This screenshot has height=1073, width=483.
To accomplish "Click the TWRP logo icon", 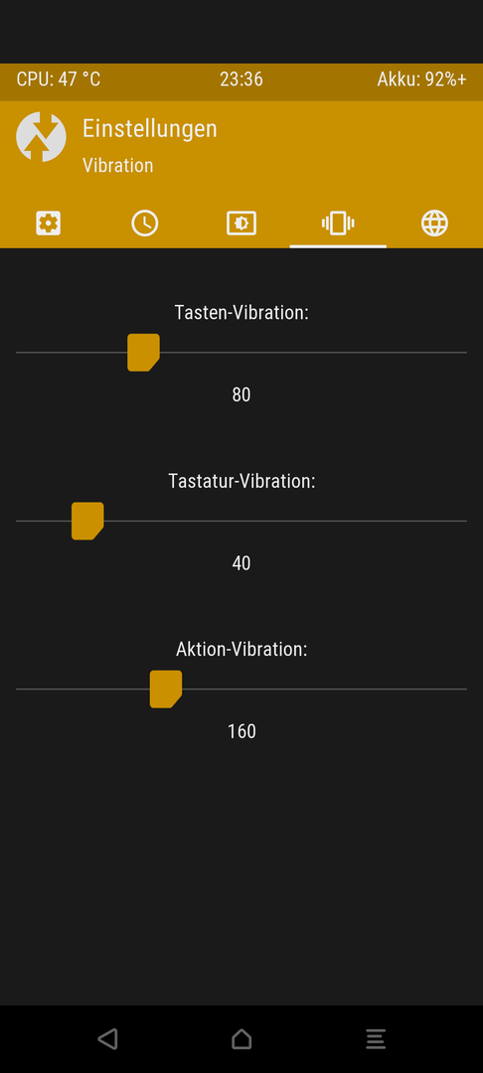I will tap(41, 137).
